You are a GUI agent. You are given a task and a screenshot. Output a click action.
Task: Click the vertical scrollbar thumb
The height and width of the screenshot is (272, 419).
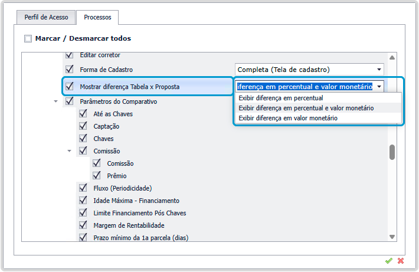(x=392, y=152)
